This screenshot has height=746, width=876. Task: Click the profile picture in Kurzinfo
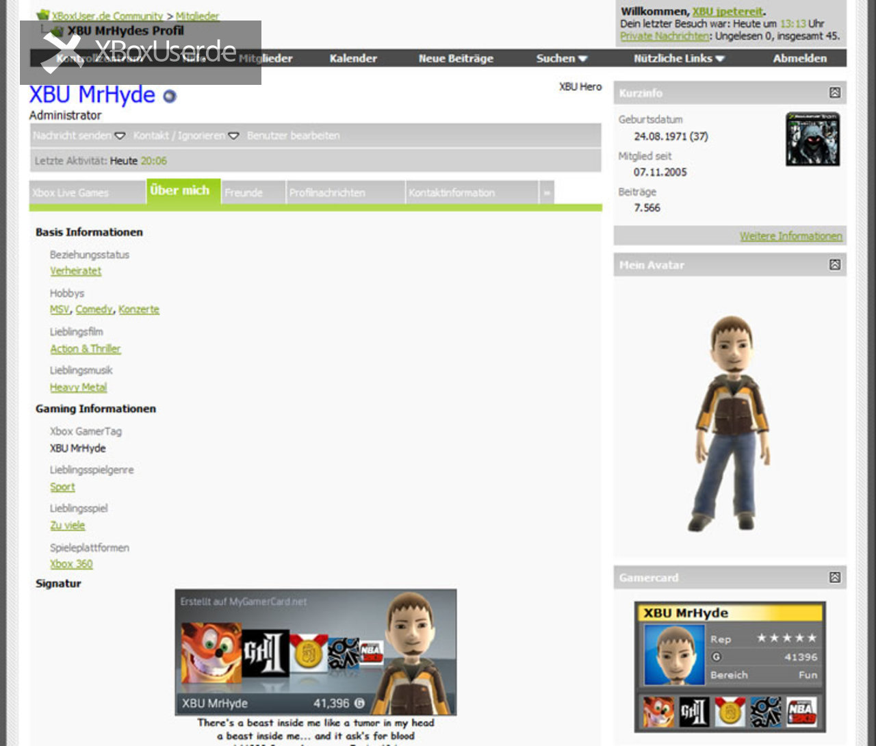[x=812, y=139]
